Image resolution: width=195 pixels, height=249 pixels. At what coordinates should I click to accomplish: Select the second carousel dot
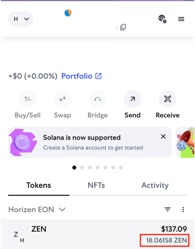[x=82, y=167]
